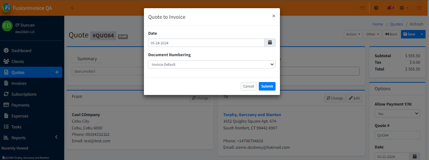Expand the Reports menu chevron

56,137
